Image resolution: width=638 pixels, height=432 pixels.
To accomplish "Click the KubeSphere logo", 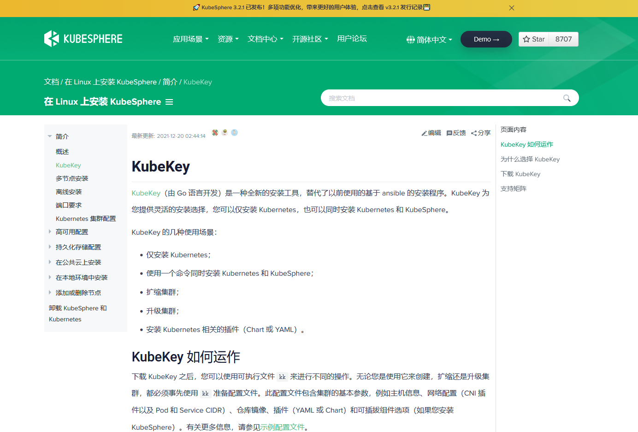I will click(x=83, y=39).
